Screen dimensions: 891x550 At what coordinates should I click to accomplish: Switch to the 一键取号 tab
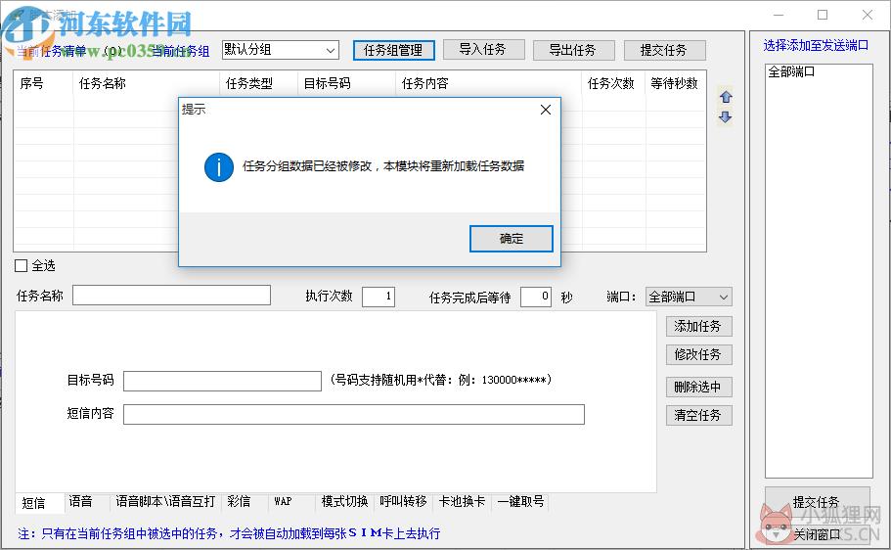point(520,502)
